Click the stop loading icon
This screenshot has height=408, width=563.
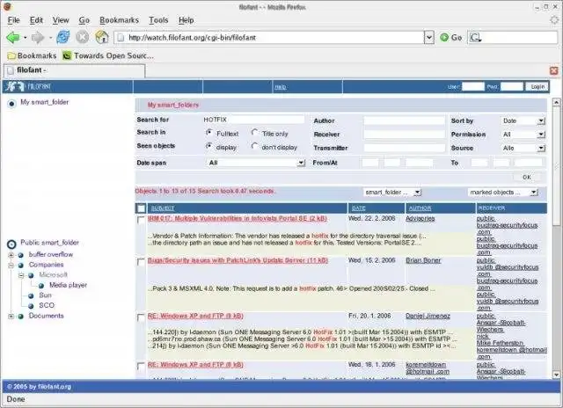point(82,37)
